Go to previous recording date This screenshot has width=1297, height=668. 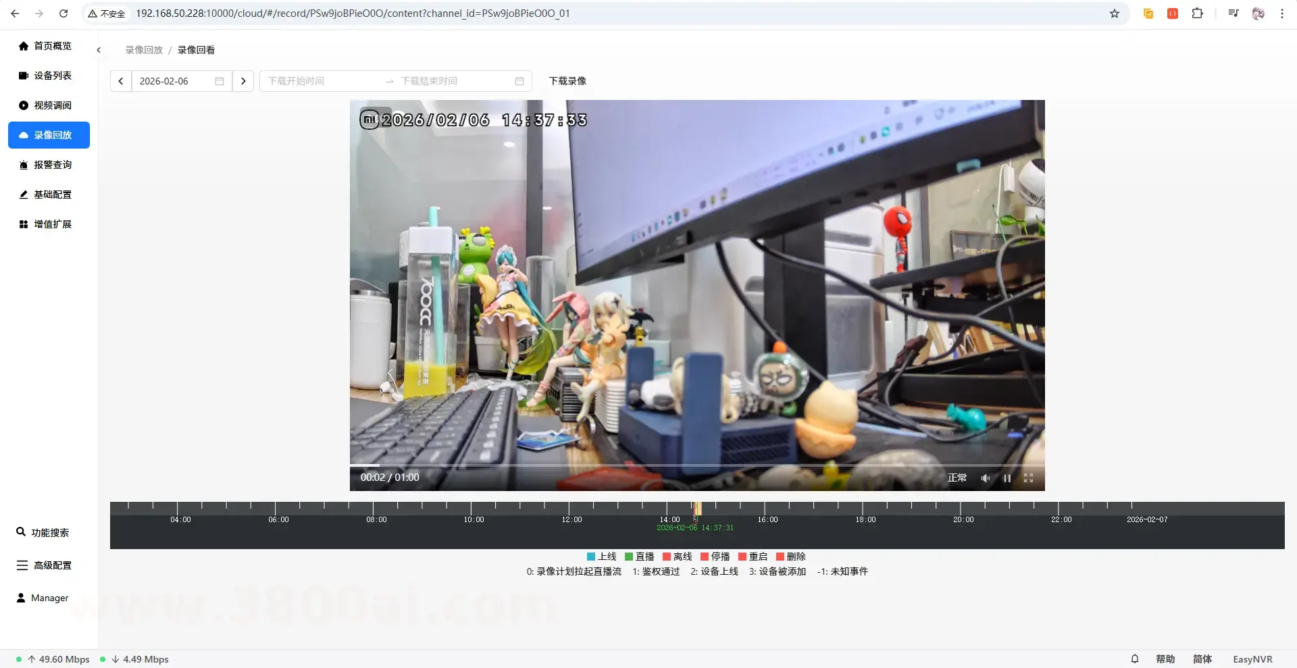click(121, 81)
